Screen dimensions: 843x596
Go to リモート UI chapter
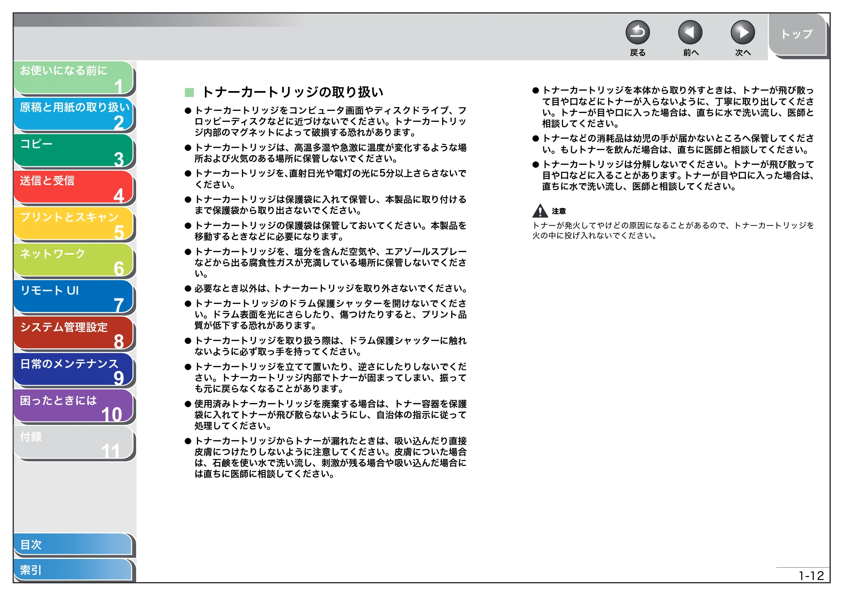(74, 297)
